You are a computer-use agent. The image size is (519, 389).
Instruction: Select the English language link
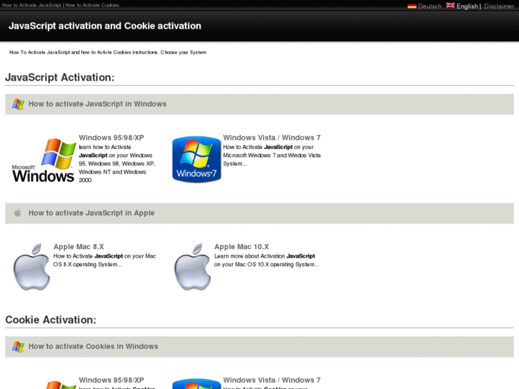[x=467, y=6]
